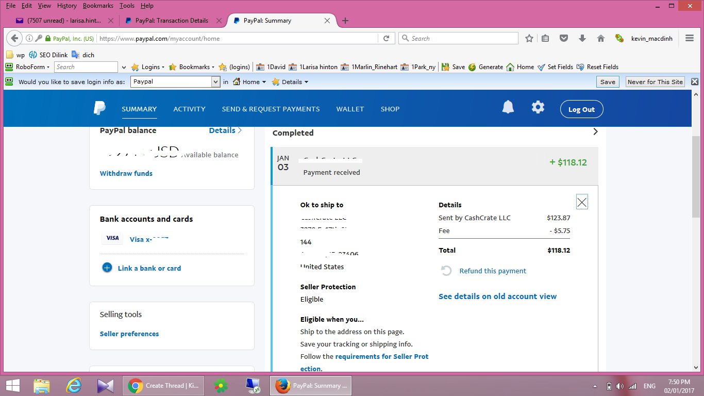Open PayPal settings gear
The image size is (704, 396).
[538, 107]
